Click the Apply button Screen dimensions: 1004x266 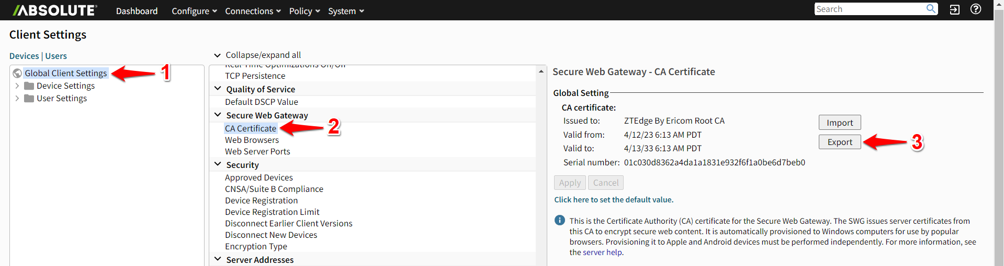[x=570, y=183]
